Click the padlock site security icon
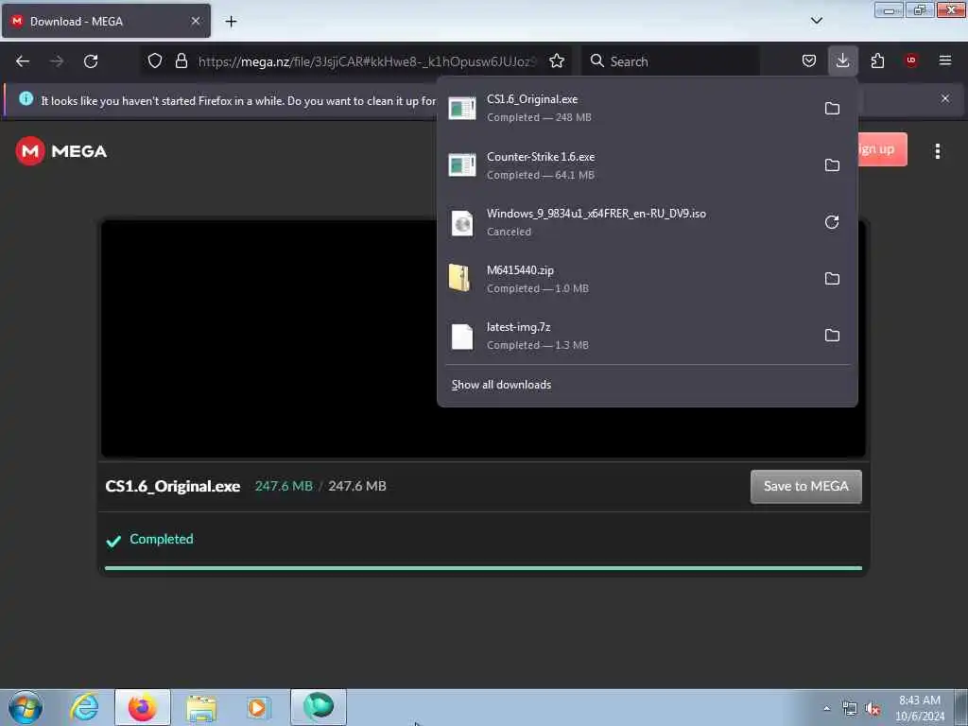Screen dimensions: 968x726 click(x=181, y=60)
